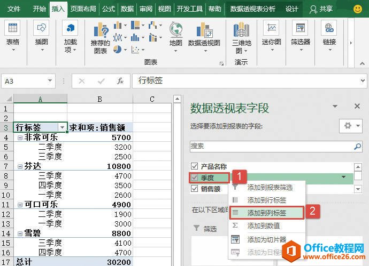Select column B header
This screenshot has width=369, height=266.
click(100, 99)
